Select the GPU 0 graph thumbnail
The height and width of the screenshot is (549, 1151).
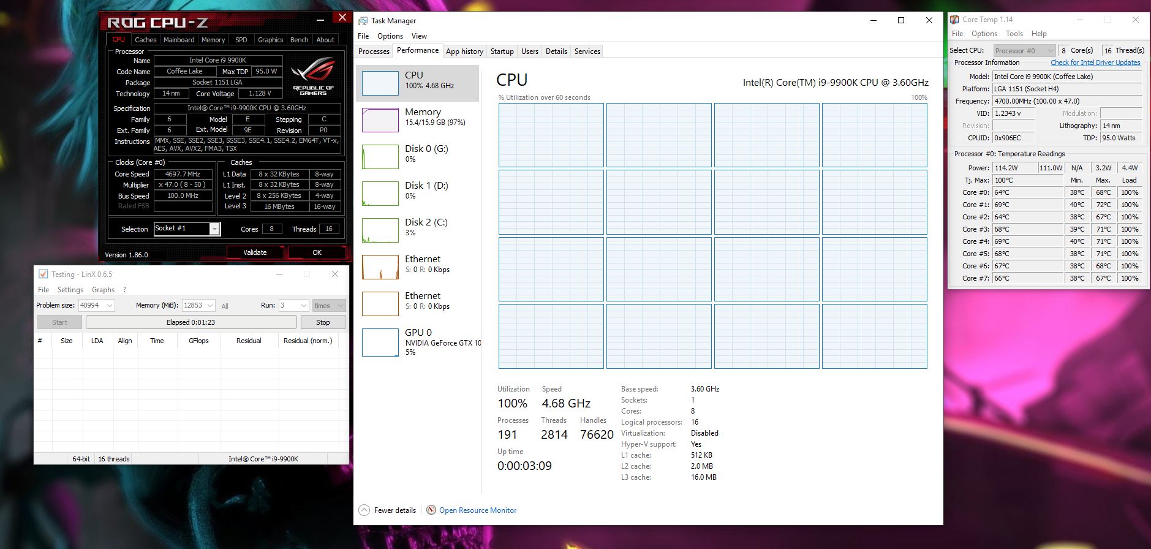point(380,343)
